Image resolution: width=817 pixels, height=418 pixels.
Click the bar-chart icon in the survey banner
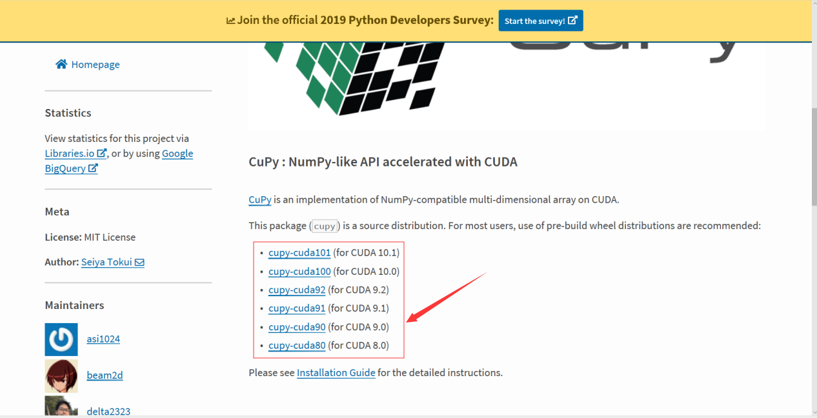click(230, 20)
